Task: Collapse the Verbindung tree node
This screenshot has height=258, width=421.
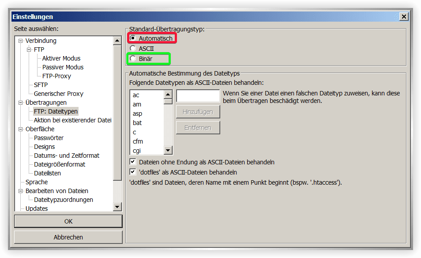Action: click(x=21, y=41)
